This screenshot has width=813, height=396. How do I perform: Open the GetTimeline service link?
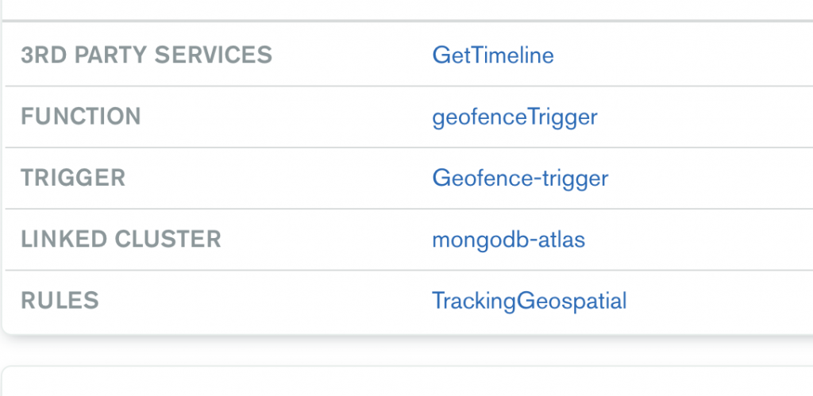pos(492,56)
